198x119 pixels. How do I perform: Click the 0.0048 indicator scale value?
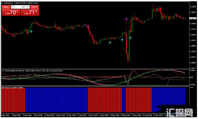[x=192, y=70]
